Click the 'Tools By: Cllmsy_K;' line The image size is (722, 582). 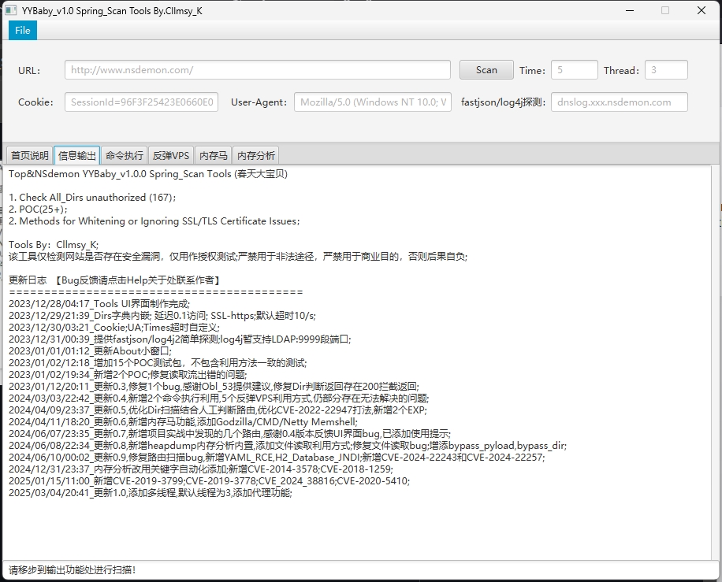pos(54,245)
